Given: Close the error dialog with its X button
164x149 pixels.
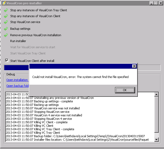Looking at the screenshot, I should (134, 66).
